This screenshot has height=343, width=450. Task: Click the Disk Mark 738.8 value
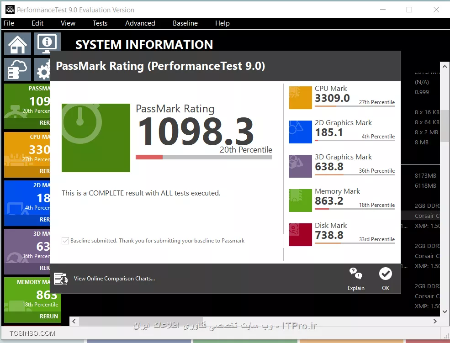click(329, 235)
